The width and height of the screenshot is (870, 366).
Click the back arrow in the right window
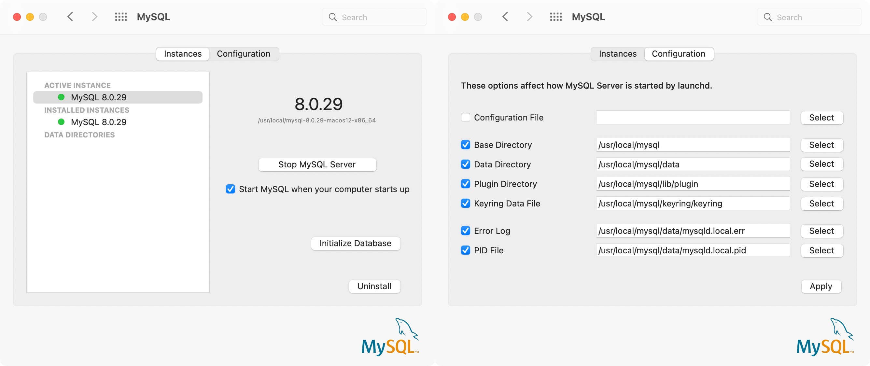pos(505,17)
